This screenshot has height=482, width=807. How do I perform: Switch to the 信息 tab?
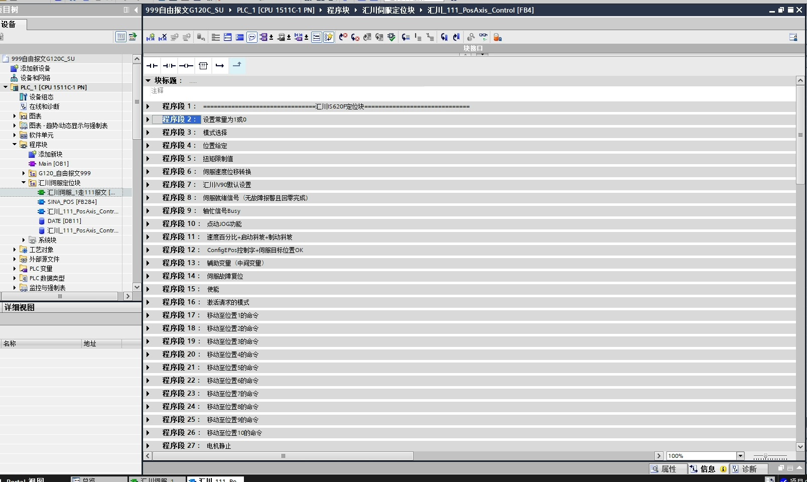pos(708,469)
